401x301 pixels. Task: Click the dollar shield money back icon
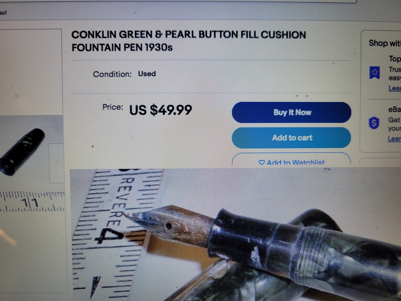pyautogui.click(x=374, y=123)
